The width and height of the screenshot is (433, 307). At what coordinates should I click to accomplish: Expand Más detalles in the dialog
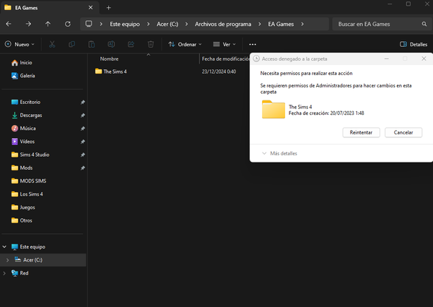point(279,153)
